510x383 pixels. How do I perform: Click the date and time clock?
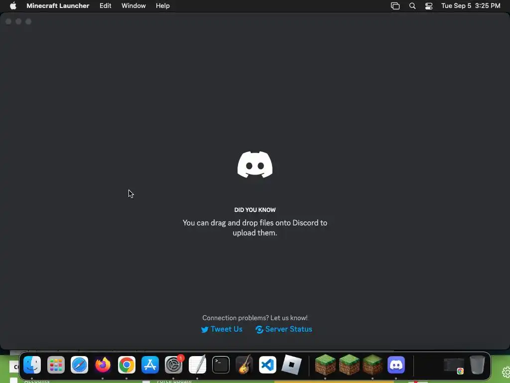click(471, 5)
